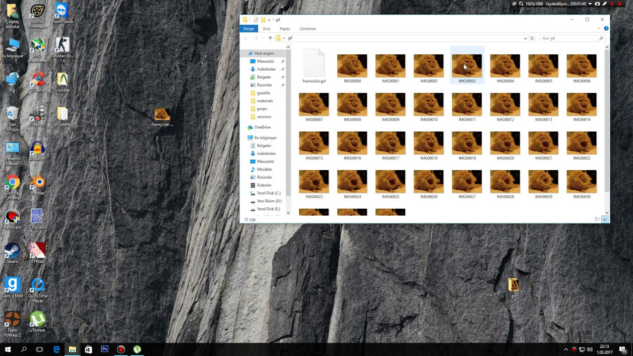Click the properties button in Explorer title bar
The width and height of the screenshot is (633, 356).
(256, 20)
